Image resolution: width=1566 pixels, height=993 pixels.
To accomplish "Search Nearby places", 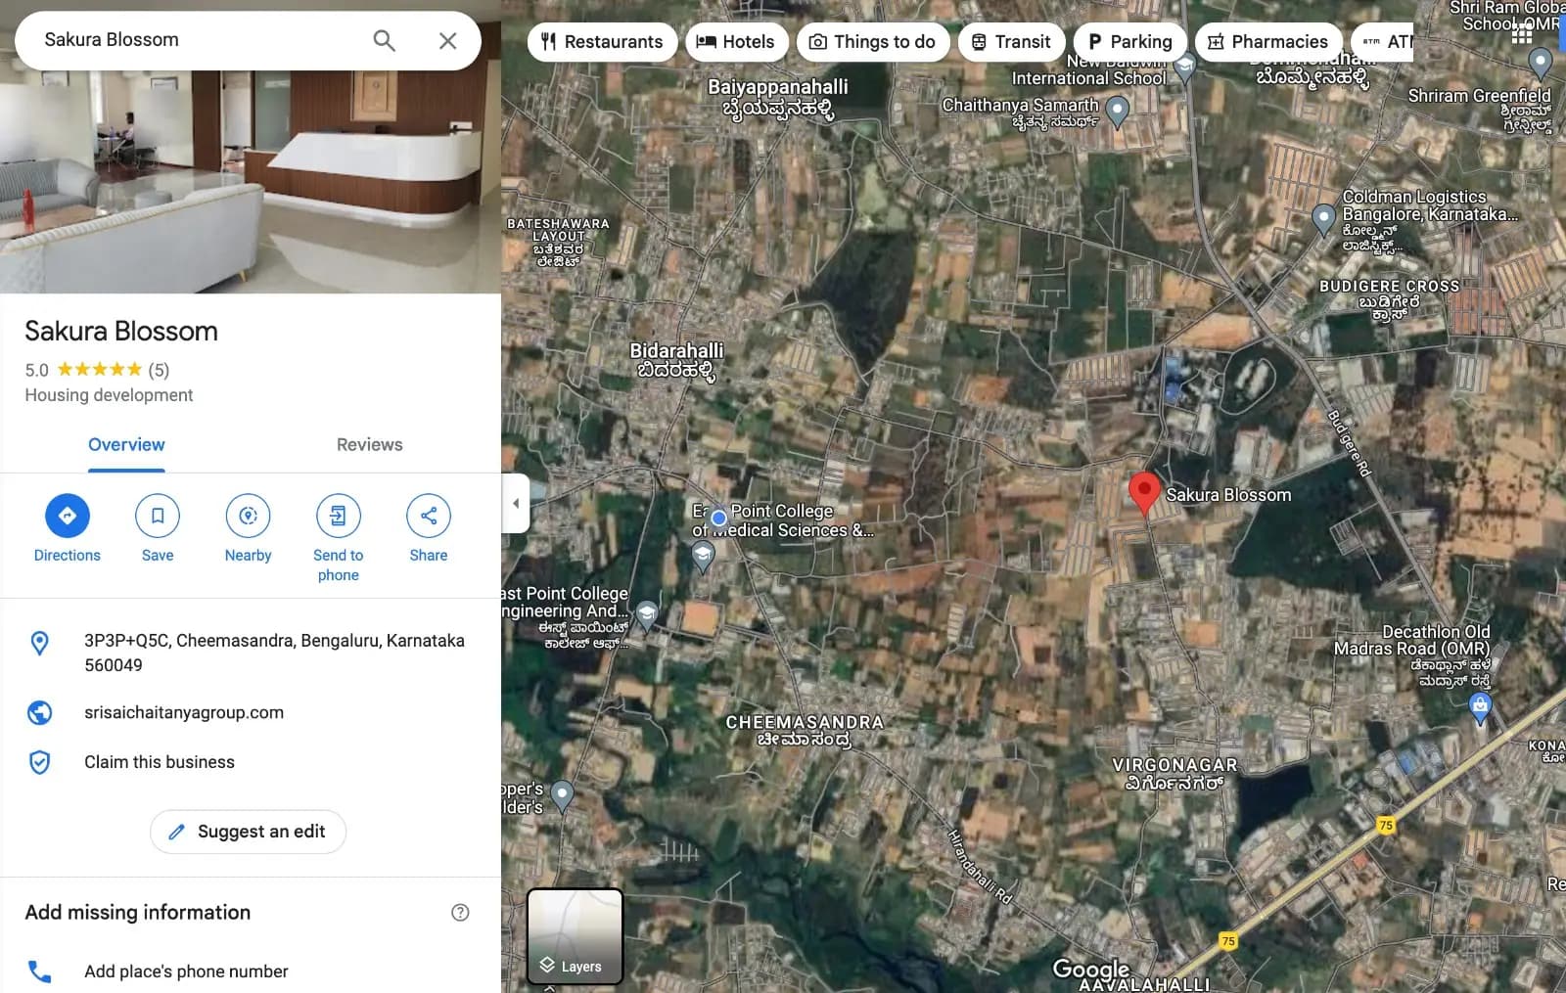I will [x=248, y=528].
